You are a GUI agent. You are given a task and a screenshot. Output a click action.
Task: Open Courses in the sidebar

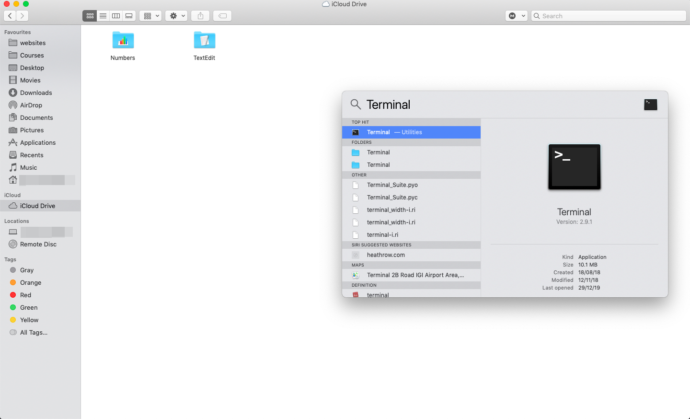pos(40,55)
